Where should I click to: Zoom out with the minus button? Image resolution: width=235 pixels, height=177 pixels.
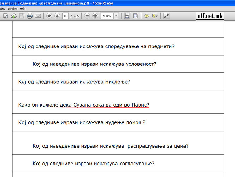tap(87, 16)
